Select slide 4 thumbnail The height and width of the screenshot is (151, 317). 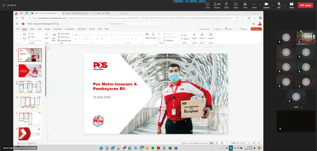(30, 102)
